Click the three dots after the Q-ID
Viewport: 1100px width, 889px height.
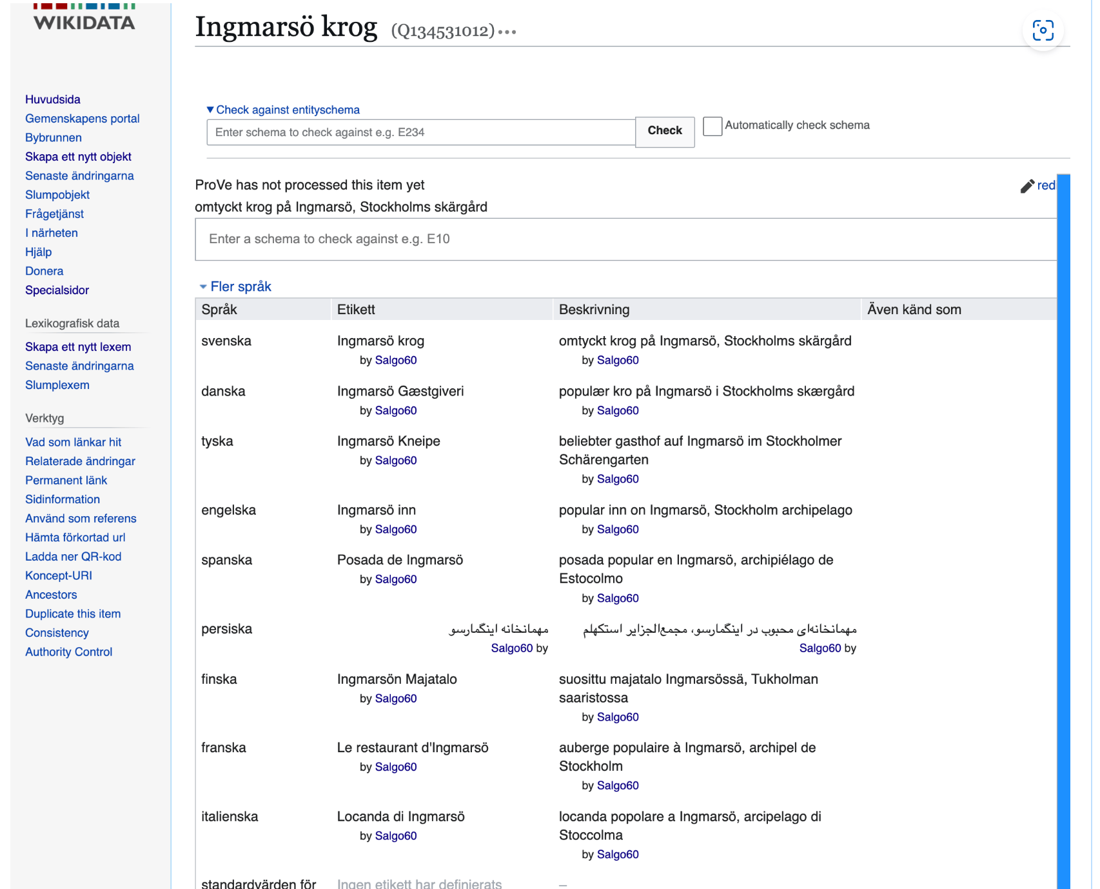coord(507,32)
